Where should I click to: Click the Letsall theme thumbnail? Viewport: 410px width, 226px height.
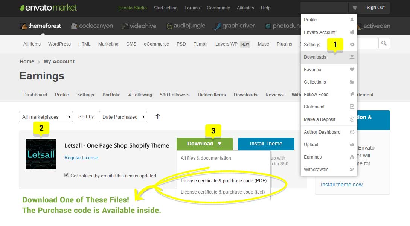pos(41,154)
